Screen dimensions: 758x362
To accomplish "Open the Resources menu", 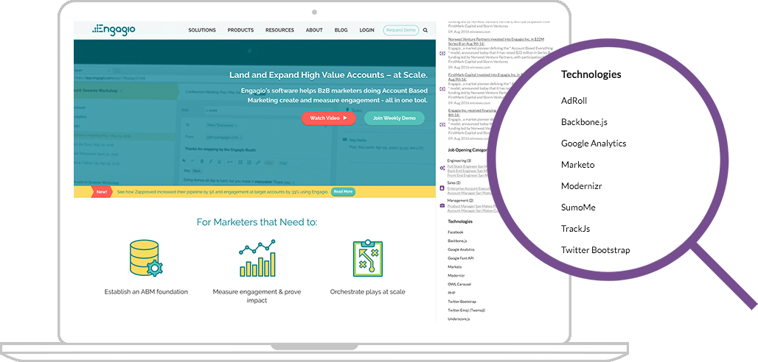I will pos(279,30).
